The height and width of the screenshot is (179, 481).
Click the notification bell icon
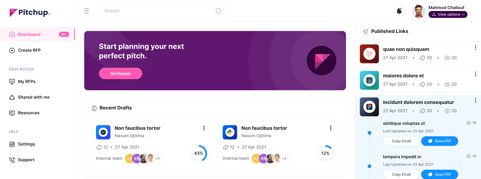399,11
